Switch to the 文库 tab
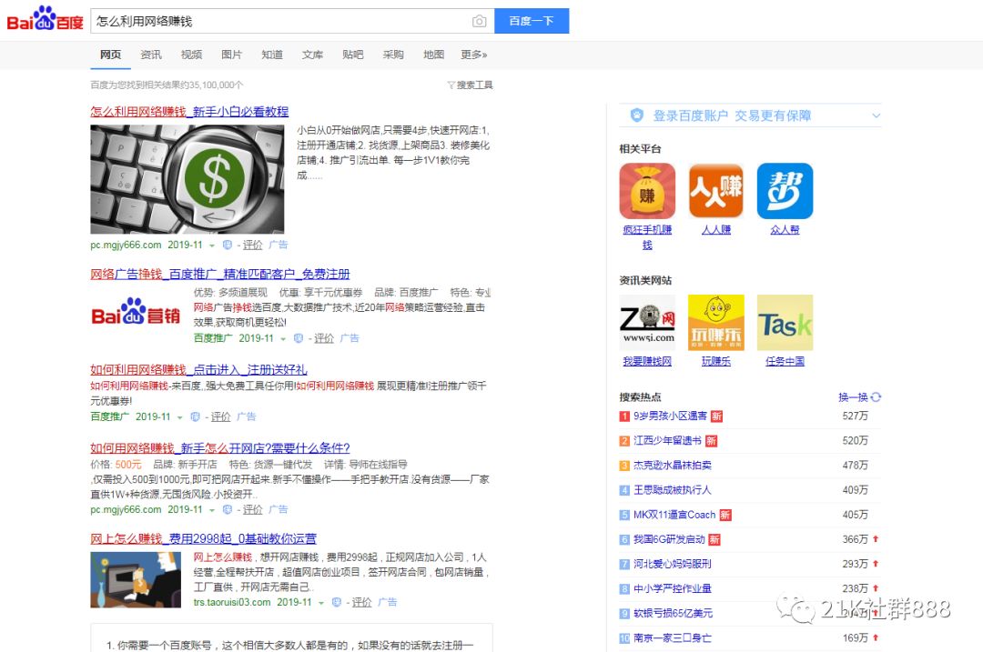This screenshot has height=652, width=983. [x=312, y=55]
